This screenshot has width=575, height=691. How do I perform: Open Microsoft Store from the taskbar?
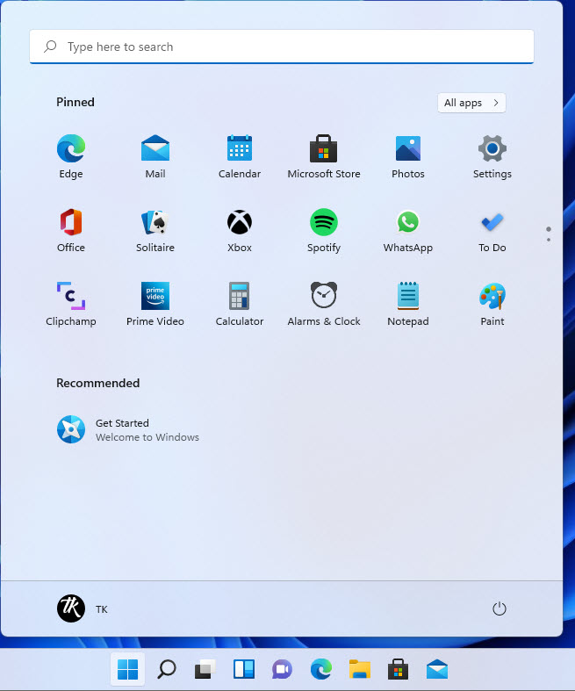point(398,669)
